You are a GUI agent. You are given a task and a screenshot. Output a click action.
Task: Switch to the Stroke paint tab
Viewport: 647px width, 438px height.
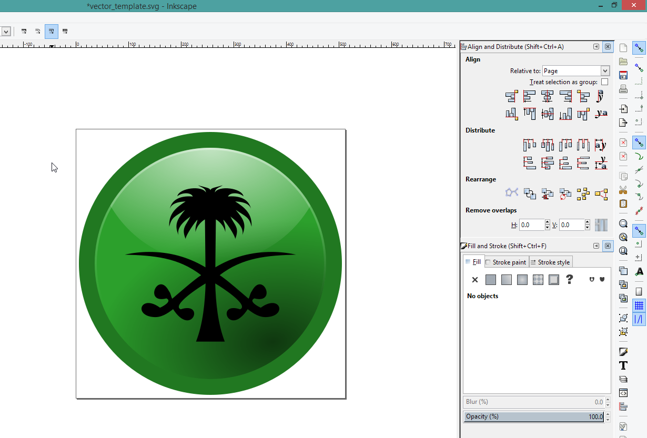(506, 262)
